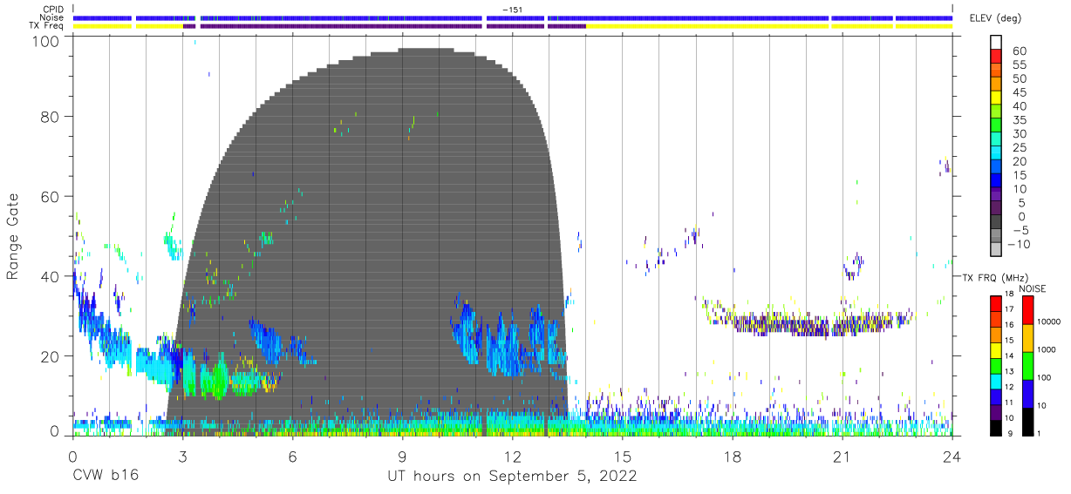Click the red segment of NOISE color bar
The width and height of the screenshot is (1071, 494).
pos(1027,310)
